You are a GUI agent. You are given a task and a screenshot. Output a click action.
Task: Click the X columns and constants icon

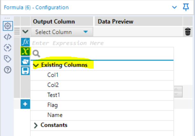pyautogui.click(x=25, y=51)
